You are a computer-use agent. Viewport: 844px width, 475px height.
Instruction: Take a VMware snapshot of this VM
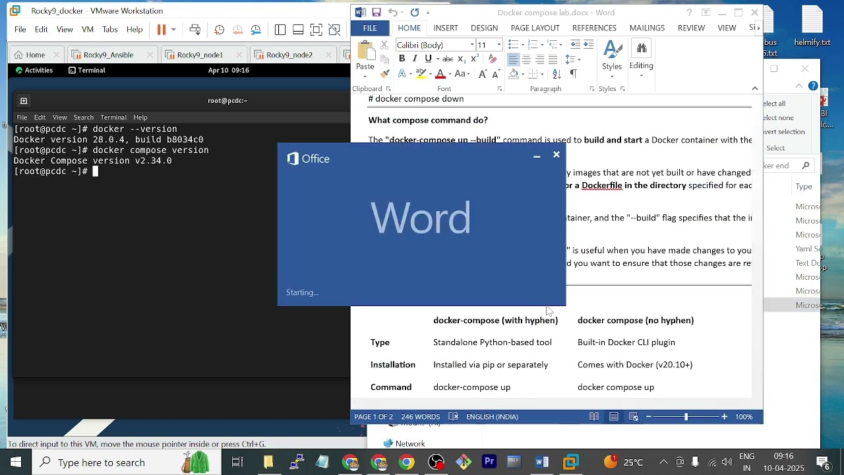tap(220, 30)
